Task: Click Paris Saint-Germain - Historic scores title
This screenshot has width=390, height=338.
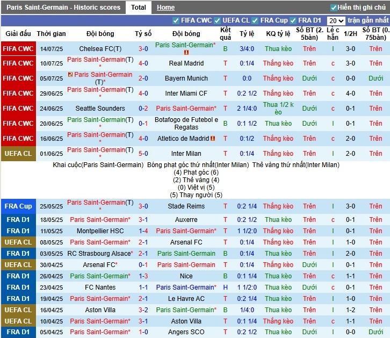Action: click(63, 8)
